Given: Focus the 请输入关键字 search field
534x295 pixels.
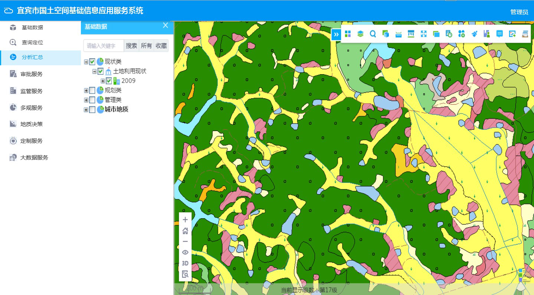Looking at the screenshot, I should pos(104,46).
